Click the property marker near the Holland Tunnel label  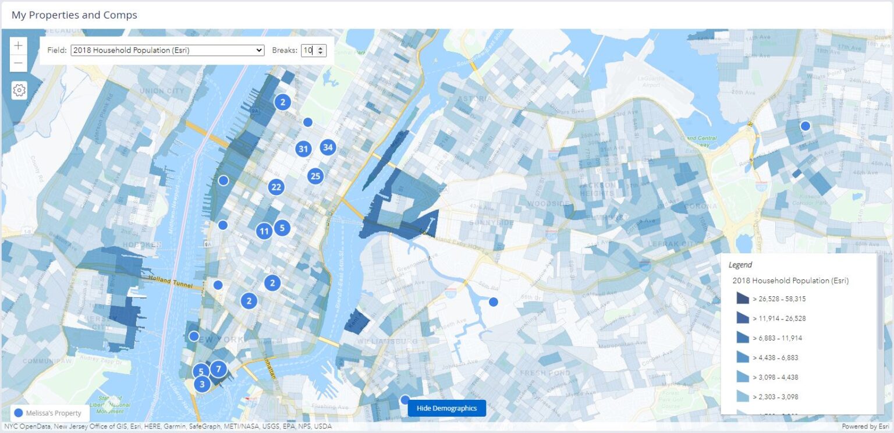218,284
